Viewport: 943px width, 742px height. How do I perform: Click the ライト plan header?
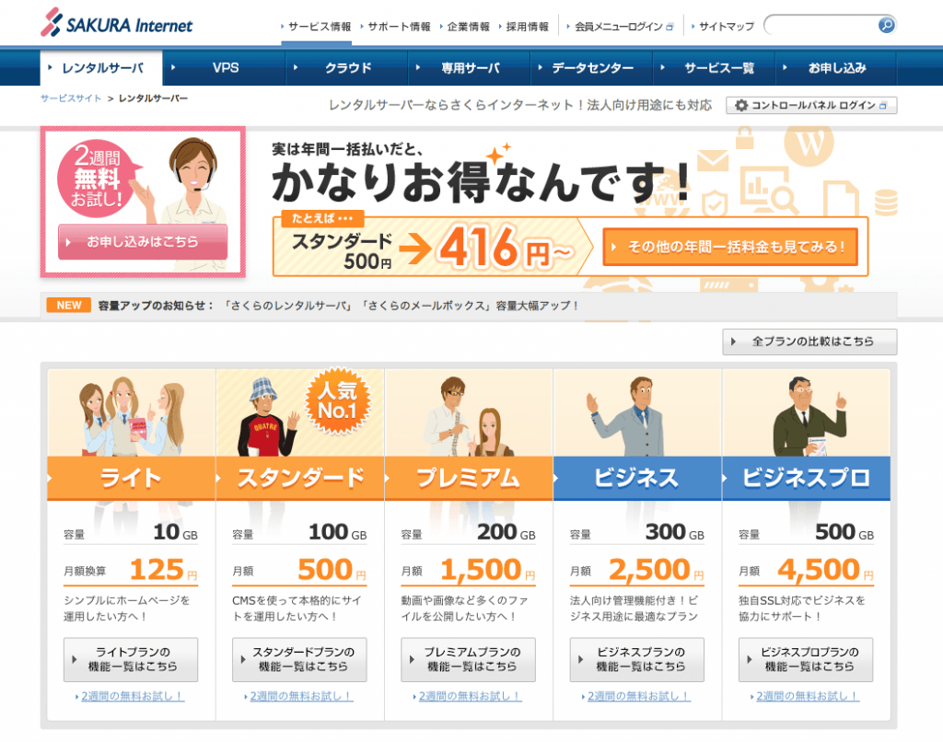(x=131, y=478)
